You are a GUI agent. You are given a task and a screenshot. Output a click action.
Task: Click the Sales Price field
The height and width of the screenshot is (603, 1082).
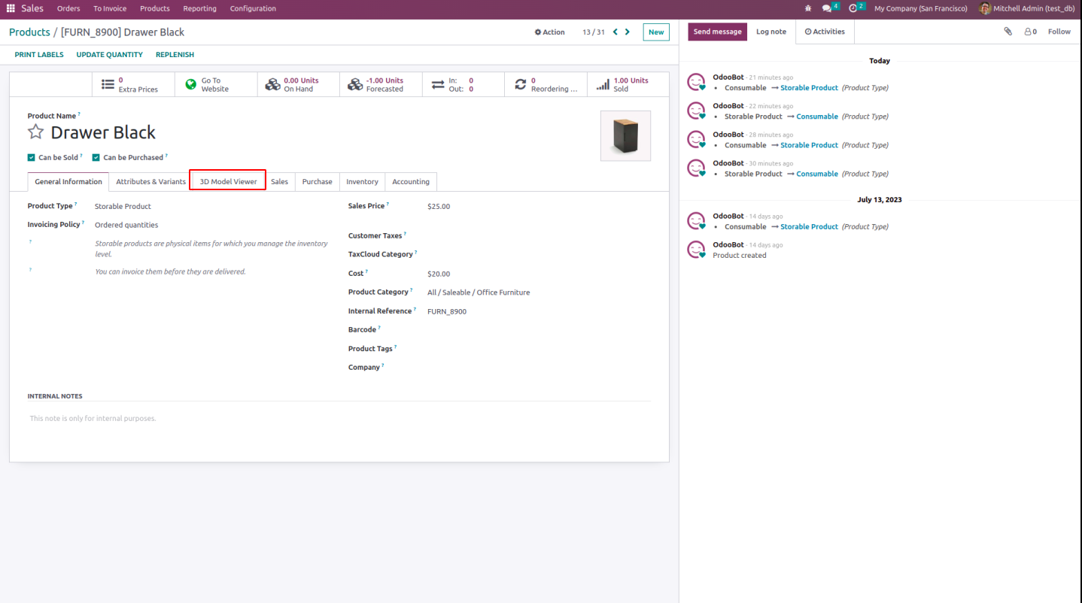tap(527, 206)
